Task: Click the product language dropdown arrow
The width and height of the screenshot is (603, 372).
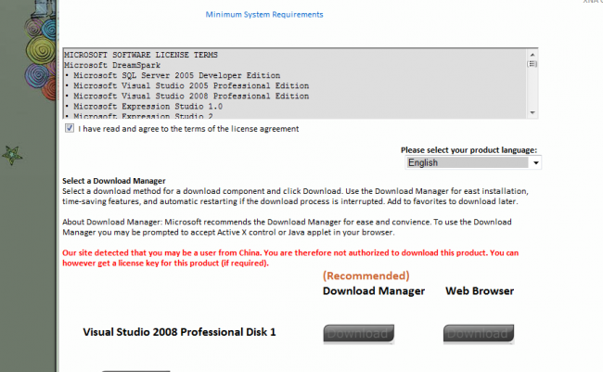Action: [535, 163]
